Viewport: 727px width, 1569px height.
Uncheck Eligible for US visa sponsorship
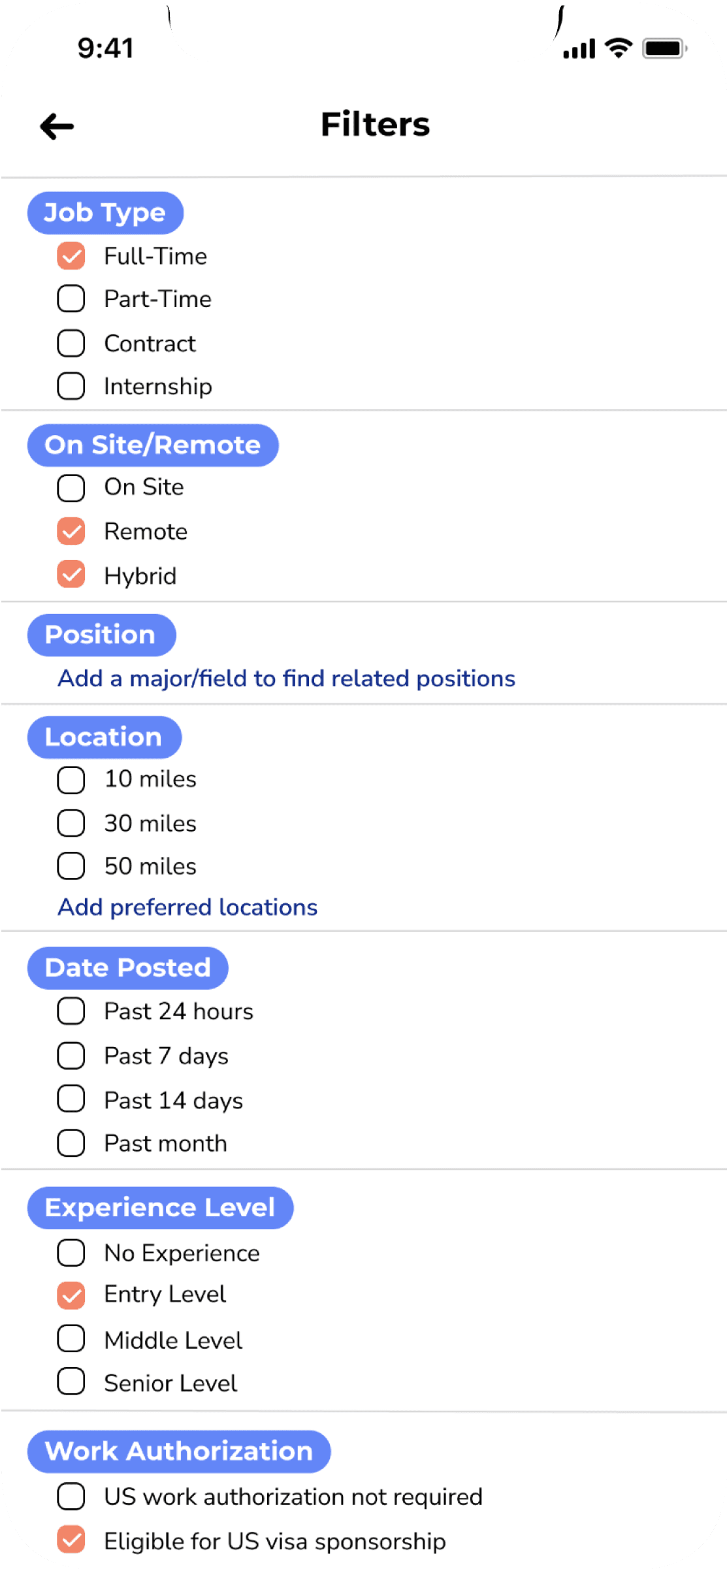pyautogui.click(x=71, y=1540)
